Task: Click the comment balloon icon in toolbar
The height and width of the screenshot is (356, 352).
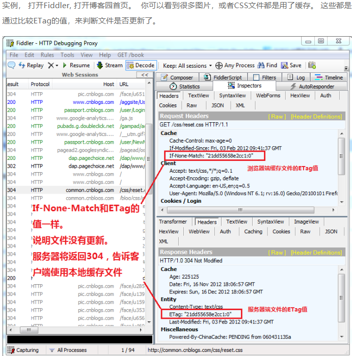Action: pyautogui.click(x=11, y=65)
